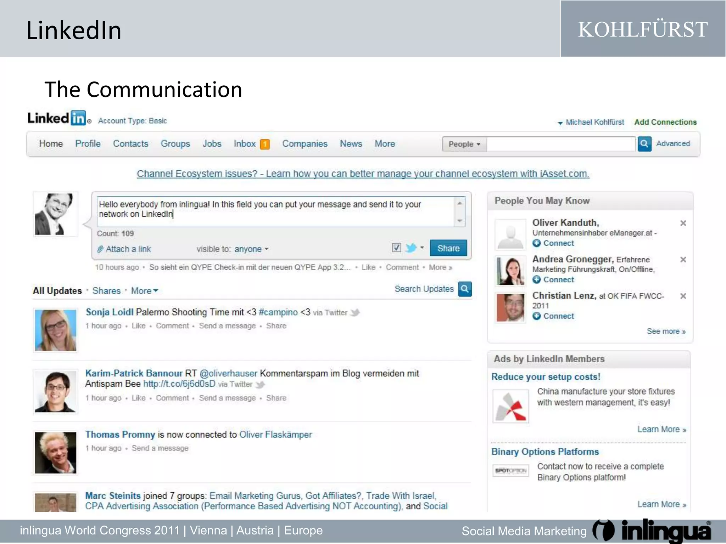Screen dimensions: 726x544
Task: Open Karim-Patrick Bannour's profile photo
Action: (56, 392)
